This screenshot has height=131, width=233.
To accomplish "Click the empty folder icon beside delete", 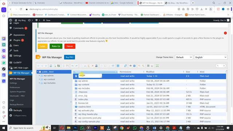I will (96, 65).
